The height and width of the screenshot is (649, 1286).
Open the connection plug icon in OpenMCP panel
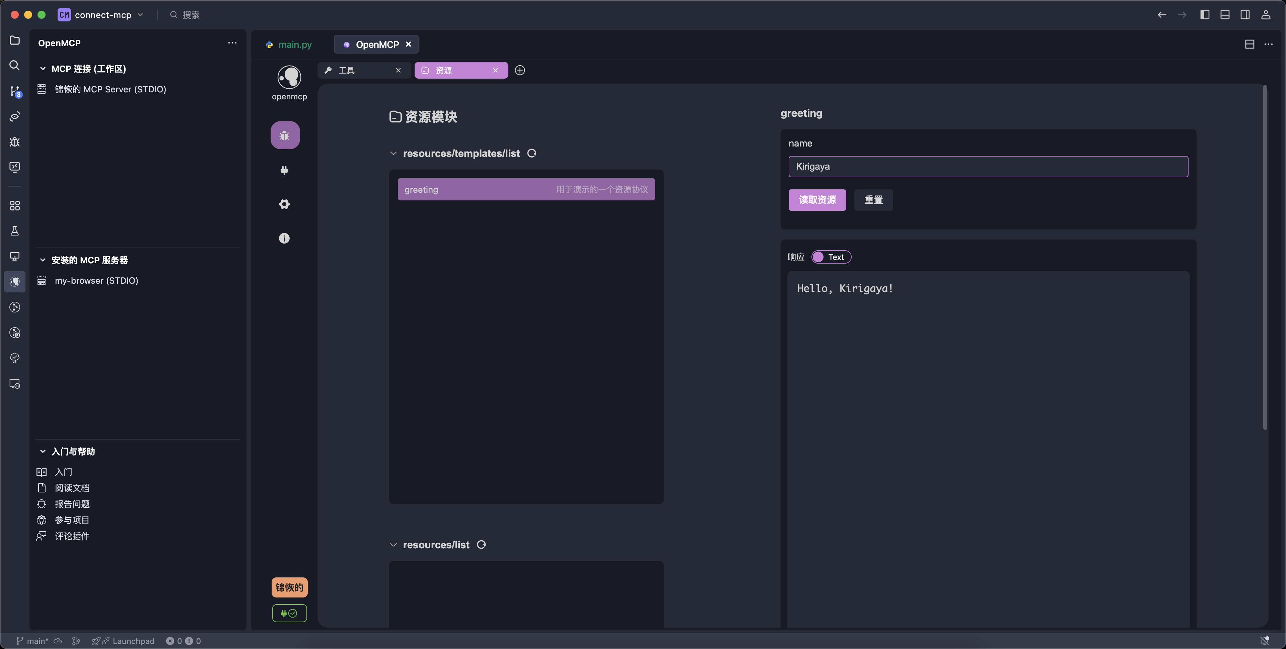click(285, 170)
